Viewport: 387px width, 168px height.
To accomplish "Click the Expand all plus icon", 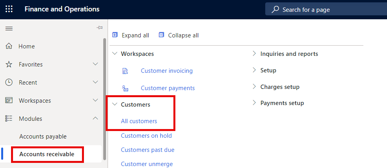I will [115, 35].
